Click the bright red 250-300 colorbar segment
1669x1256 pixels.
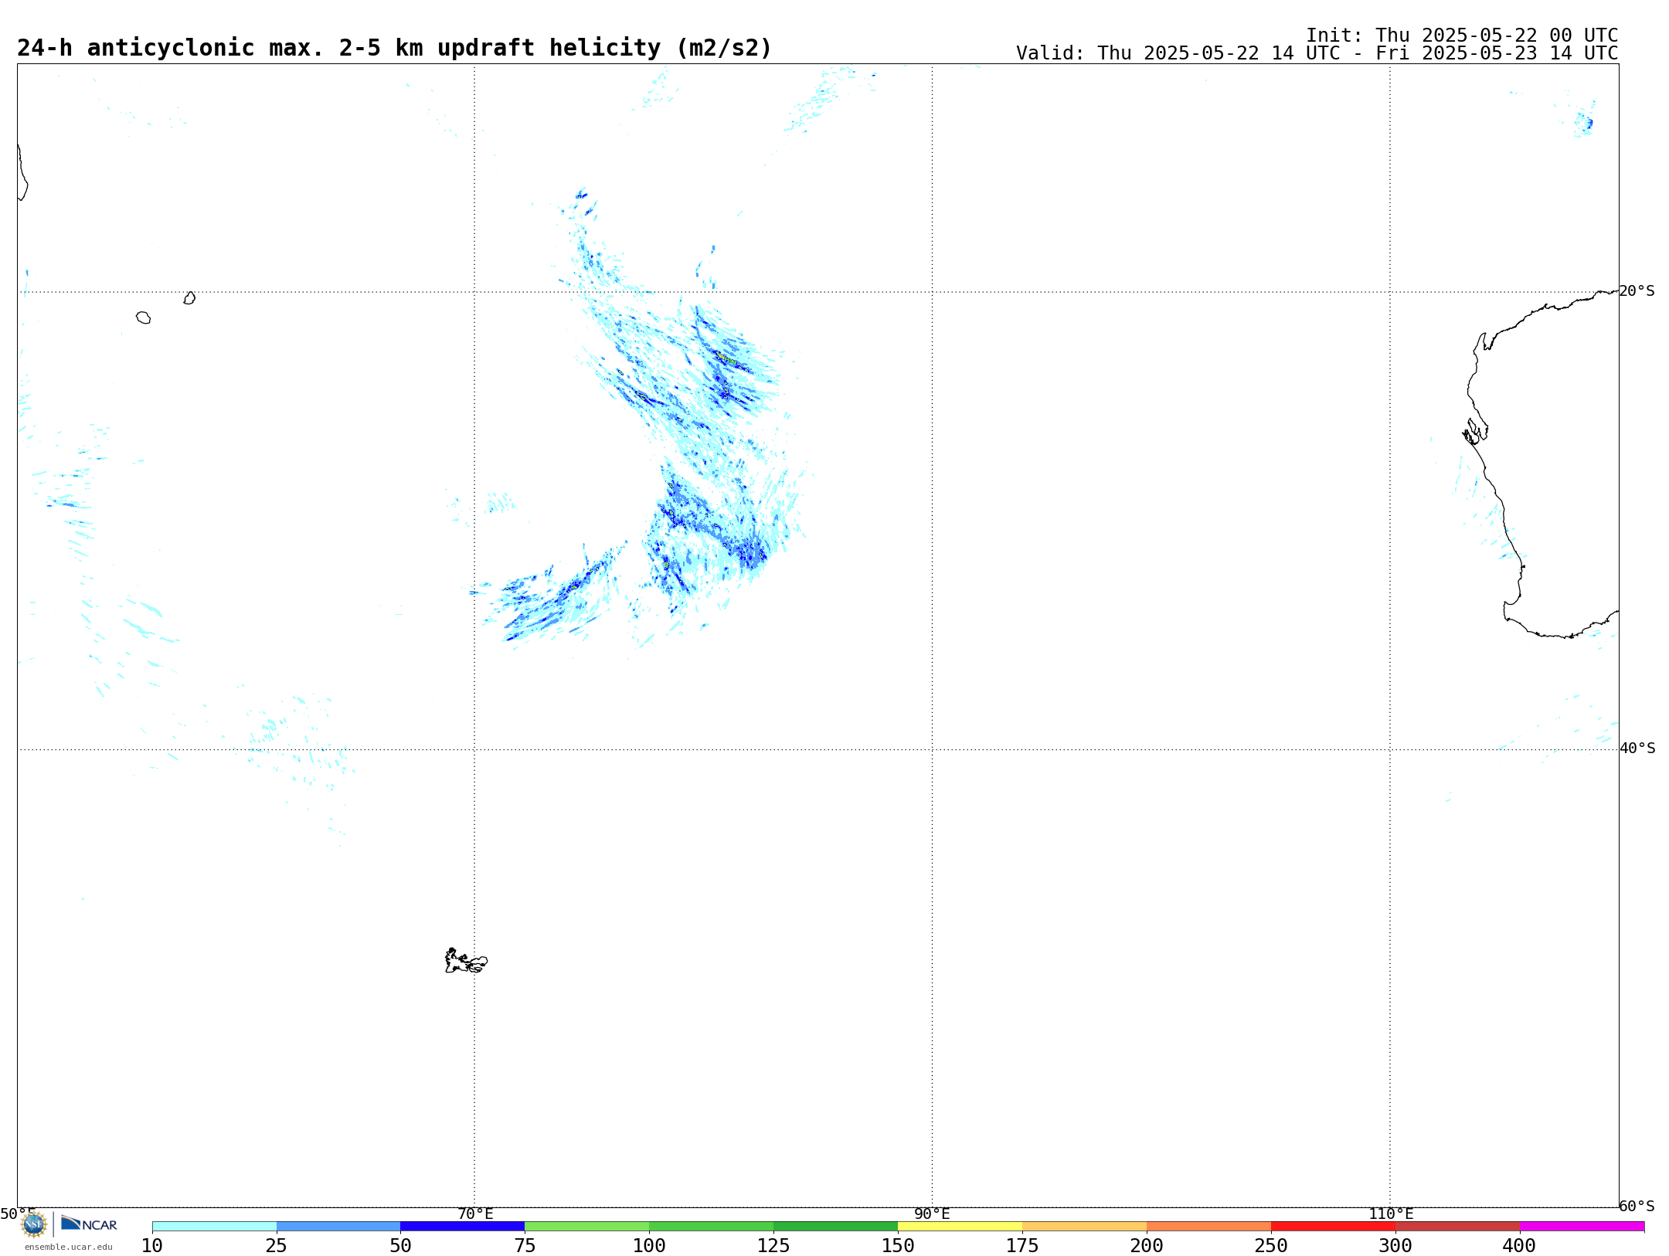1334,1227
